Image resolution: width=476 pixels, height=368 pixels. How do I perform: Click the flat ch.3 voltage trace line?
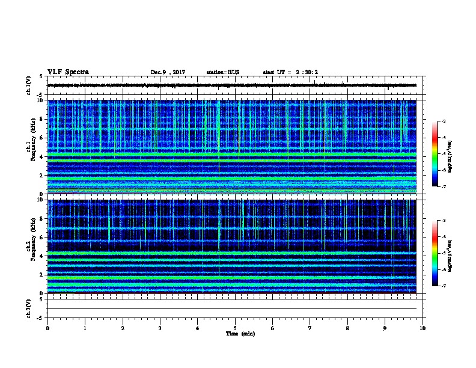point(232,309)
